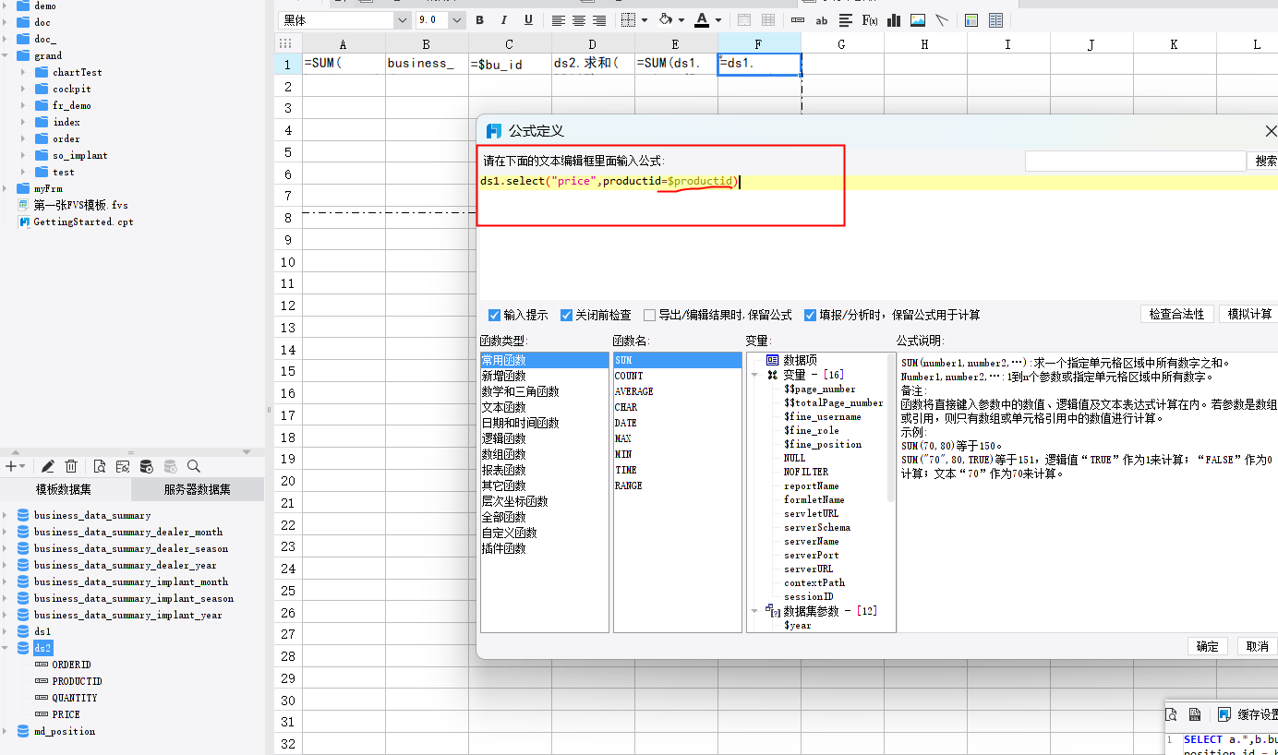
Task: Select 文本函数 function category
Action: 503,407
